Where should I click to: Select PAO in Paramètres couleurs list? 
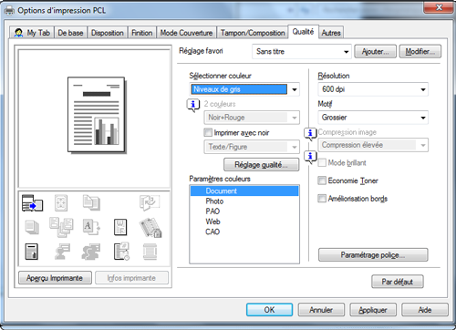(x=244, y=211)
